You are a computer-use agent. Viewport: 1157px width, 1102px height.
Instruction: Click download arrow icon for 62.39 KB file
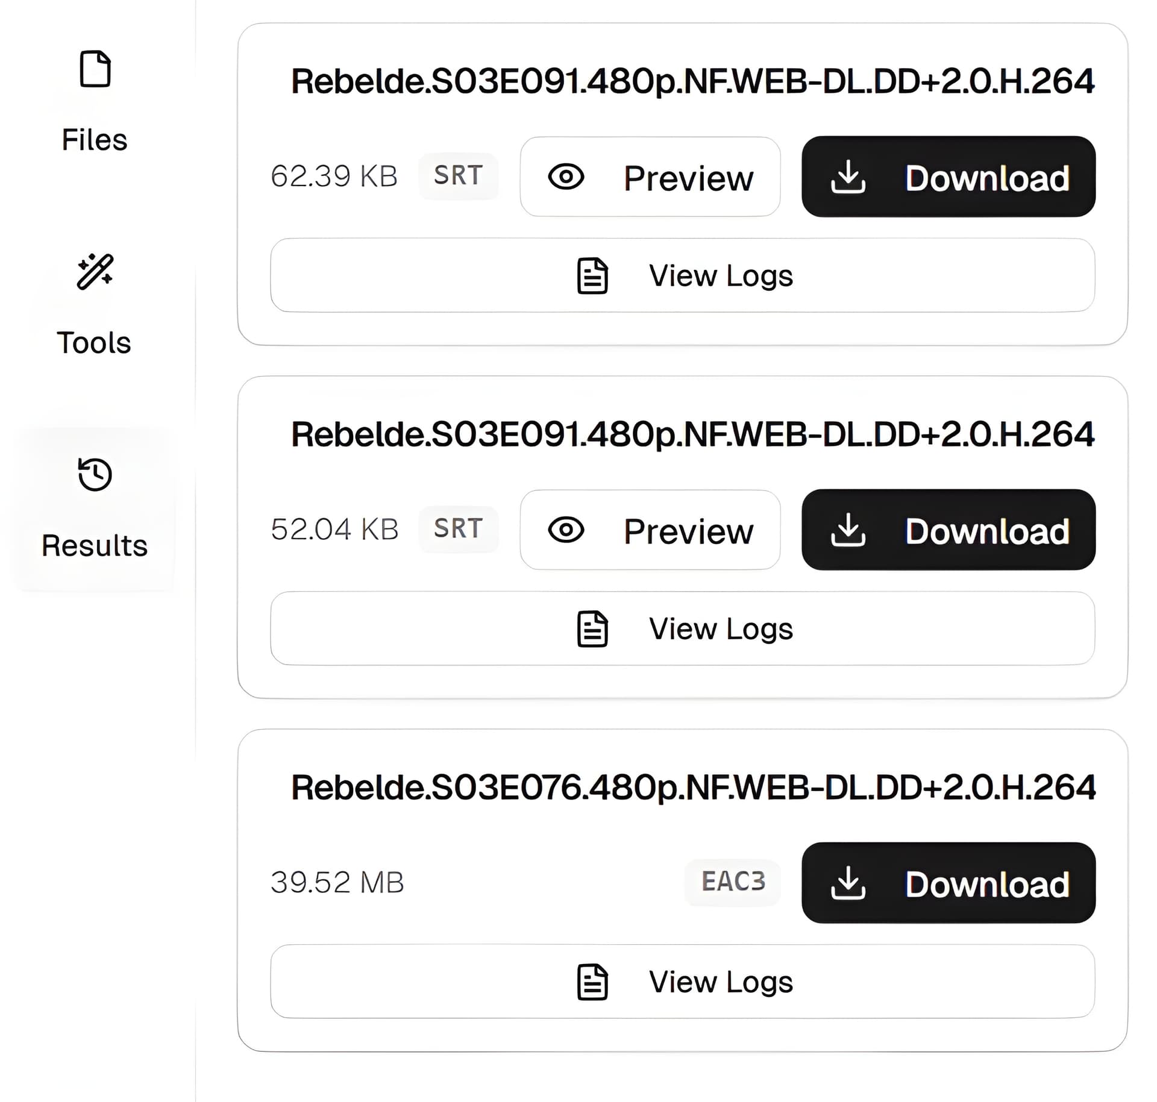click(x=848, y=177)
